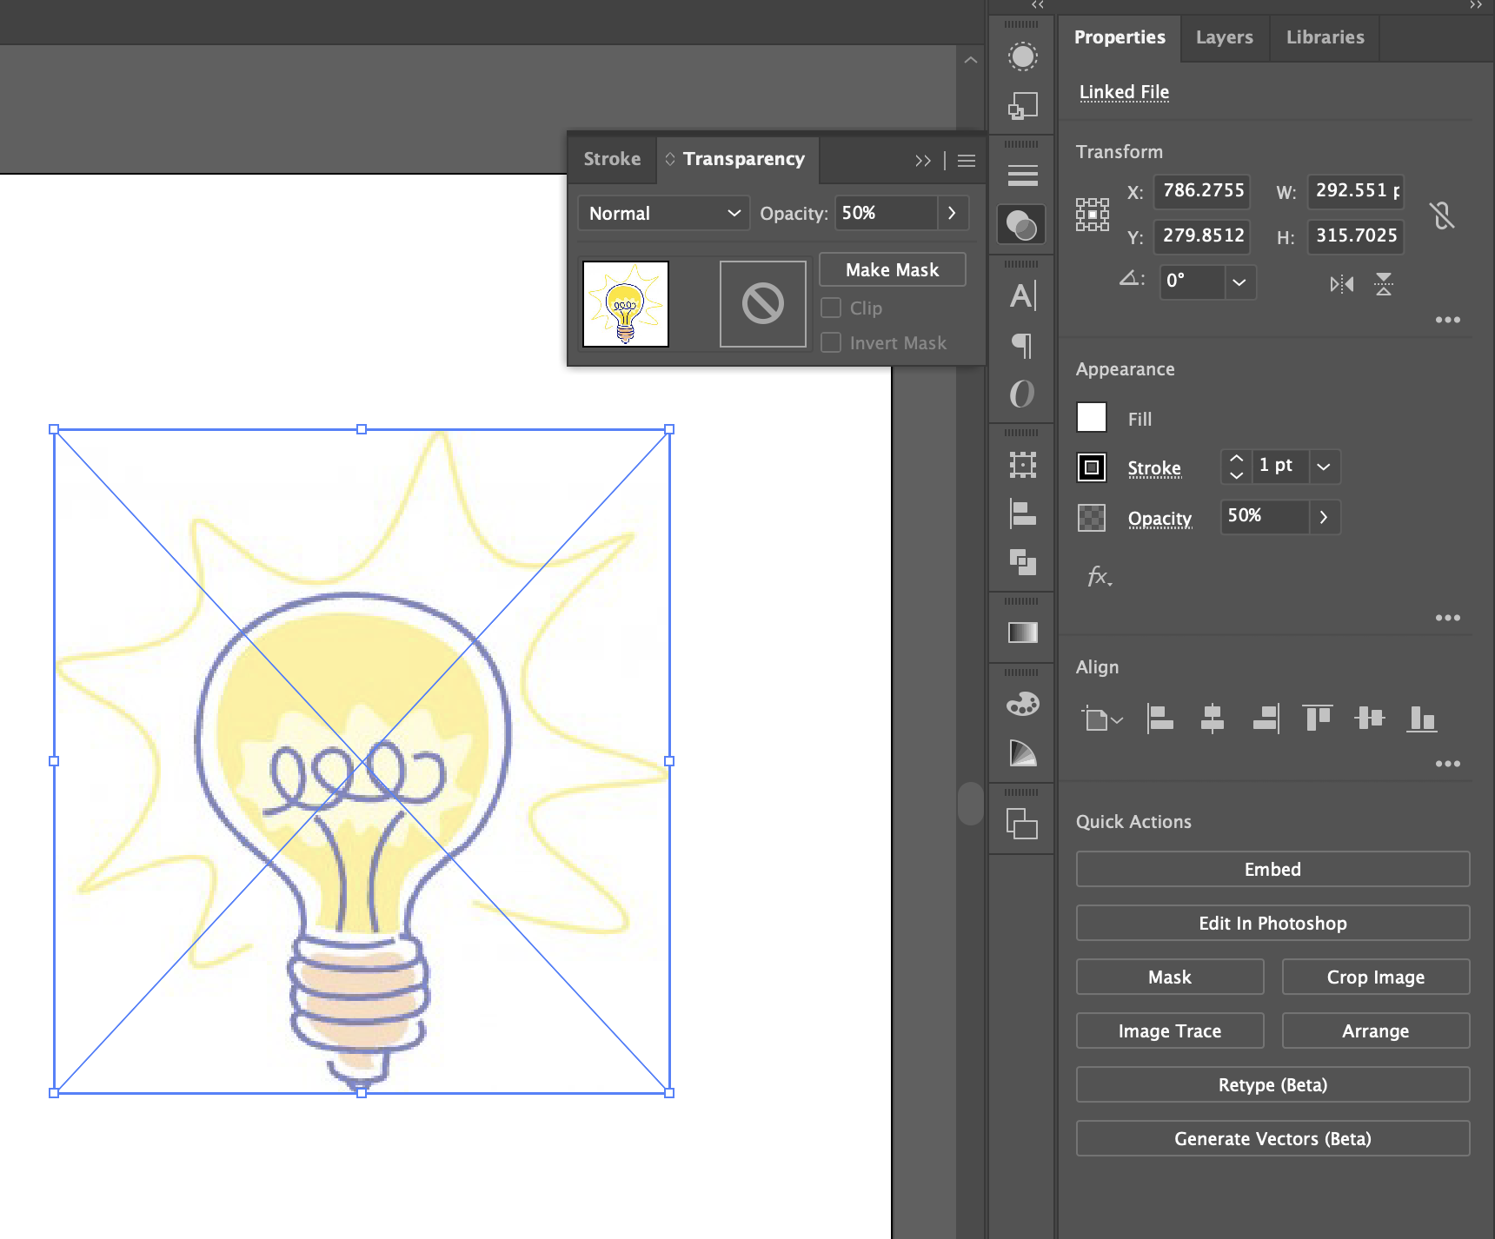Switch to the Stroke tab
This screenshot has width=1495, height=1239.
(612, 159)
